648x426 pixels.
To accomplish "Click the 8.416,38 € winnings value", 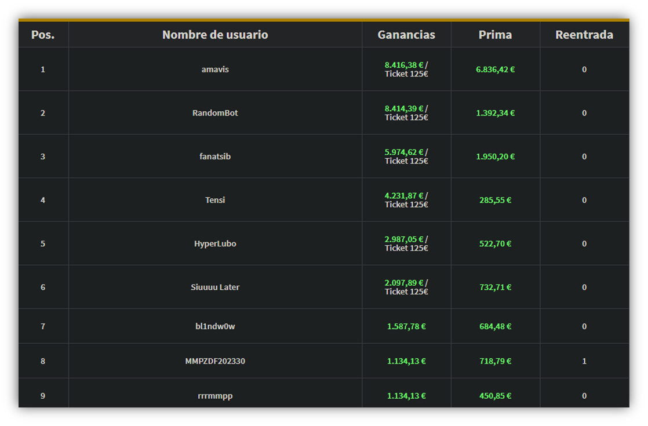I will (404, 65).
